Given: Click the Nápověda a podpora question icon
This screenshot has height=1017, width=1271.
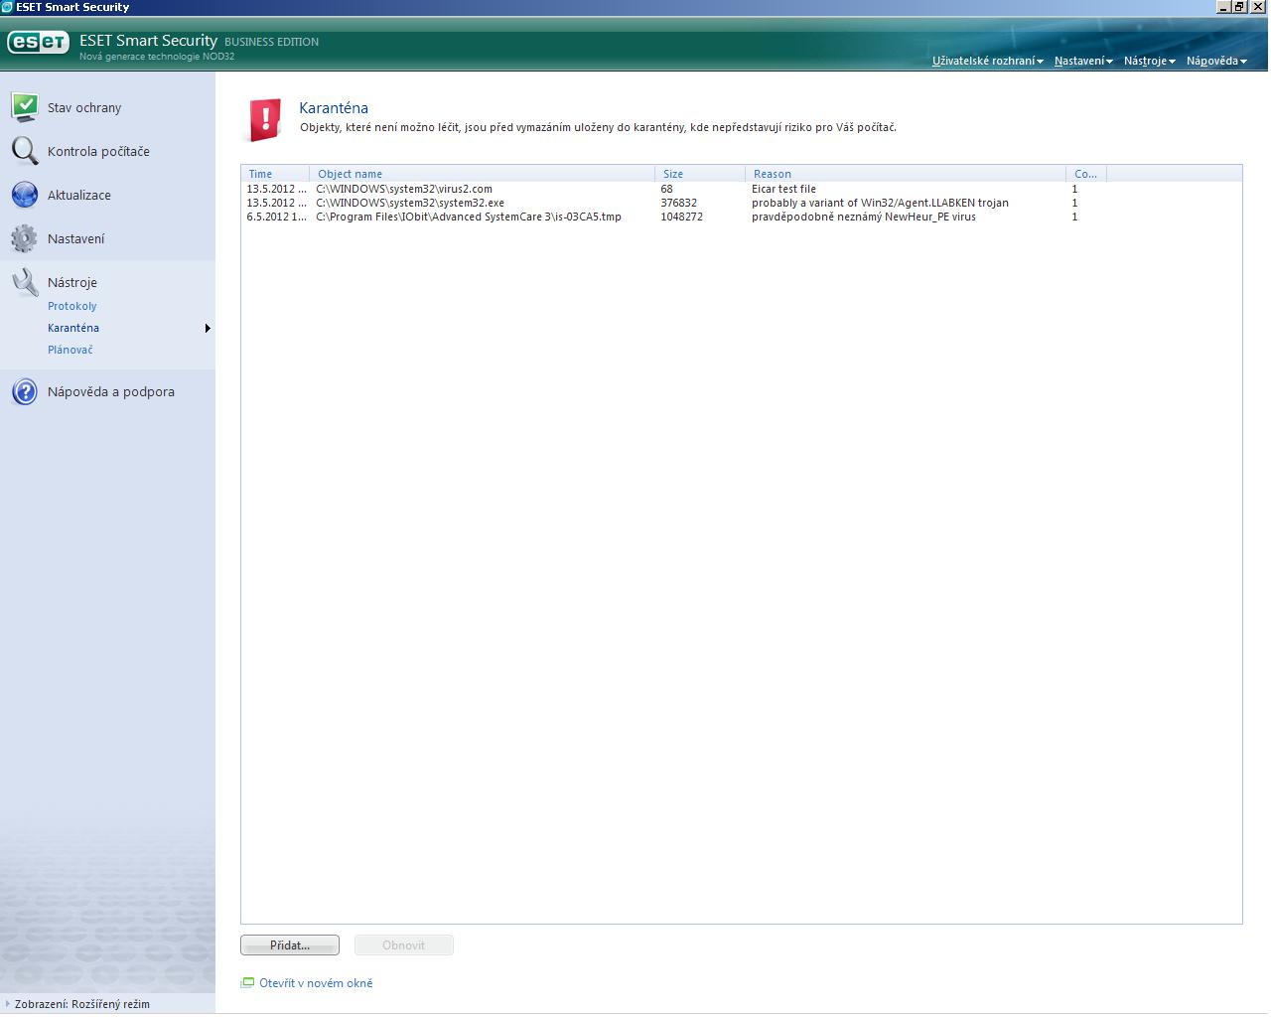Looking at the screenshot, I should (25, 391).
